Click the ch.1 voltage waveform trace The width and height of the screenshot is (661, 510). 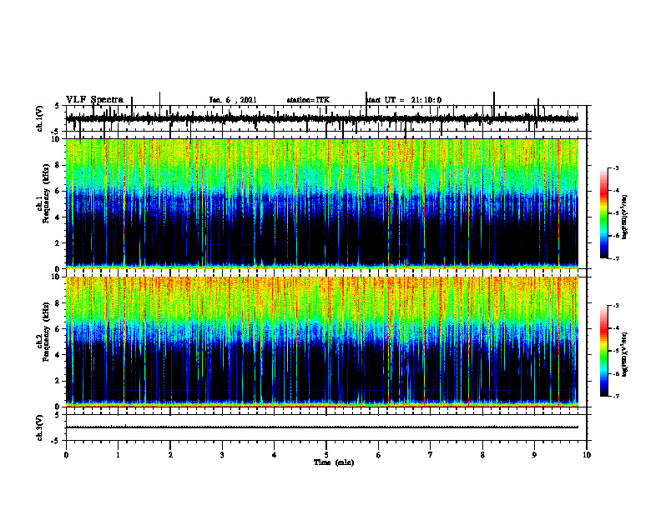[322, 118]
